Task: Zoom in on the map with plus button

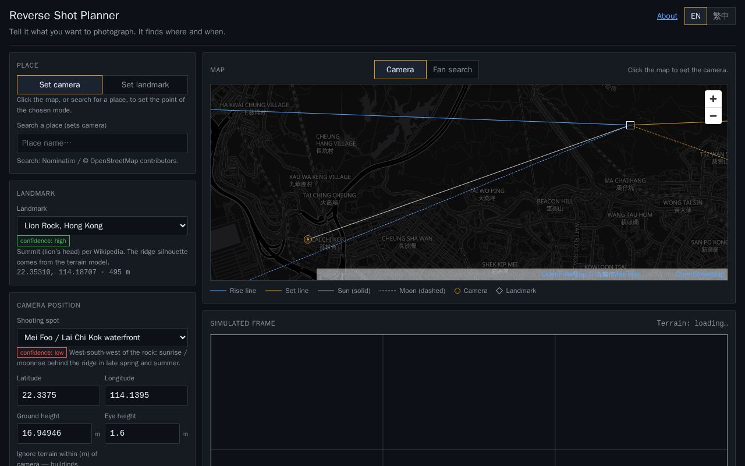Action: coord(713,99)
